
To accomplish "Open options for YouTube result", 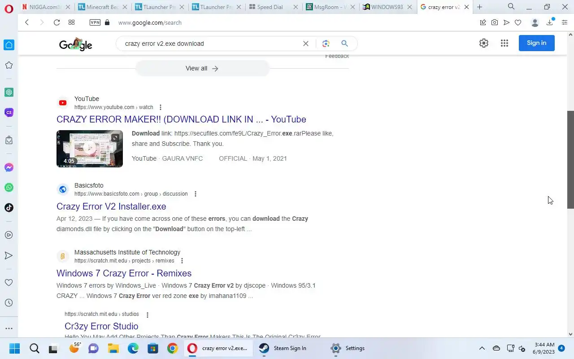I will 161,107.
